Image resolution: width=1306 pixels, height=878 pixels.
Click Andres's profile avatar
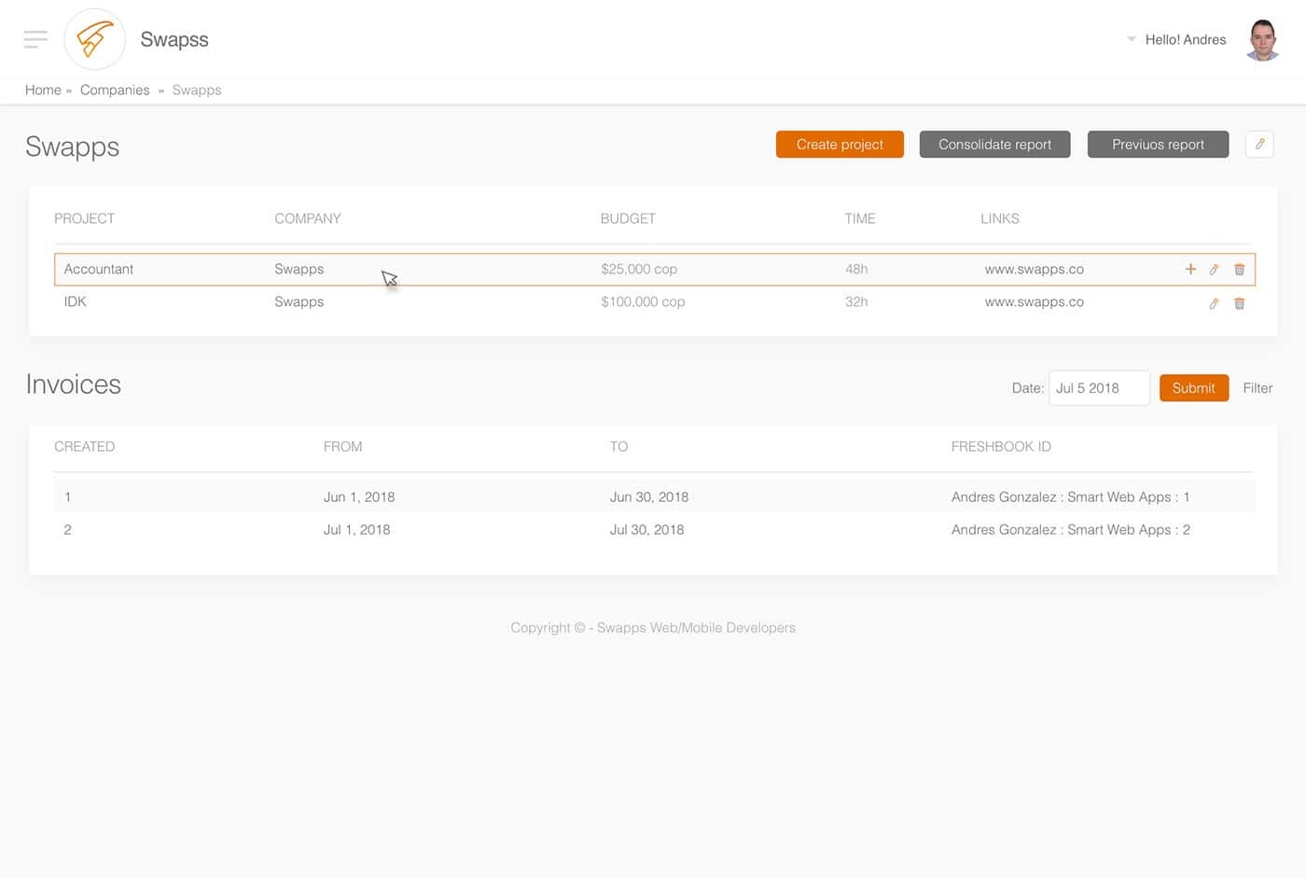(1263, 40)
